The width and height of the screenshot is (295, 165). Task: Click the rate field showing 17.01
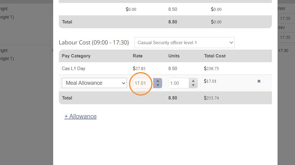pos(143,83)
